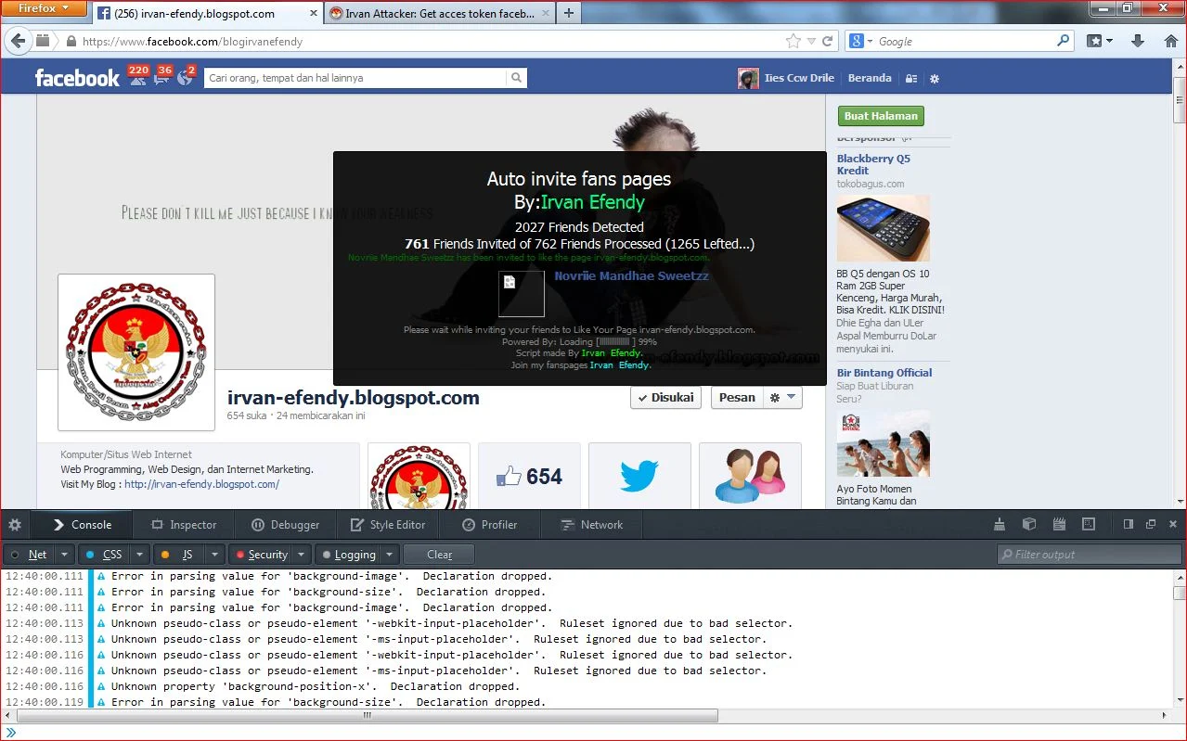This screenshot has width=1187, height=741.
Task: Detach devtools into separate window
Action: 1151,525
